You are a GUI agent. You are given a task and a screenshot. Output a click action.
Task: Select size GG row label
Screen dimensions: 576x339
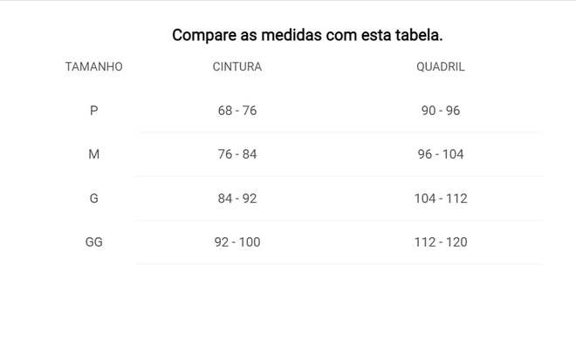click(x=93, y=242)
